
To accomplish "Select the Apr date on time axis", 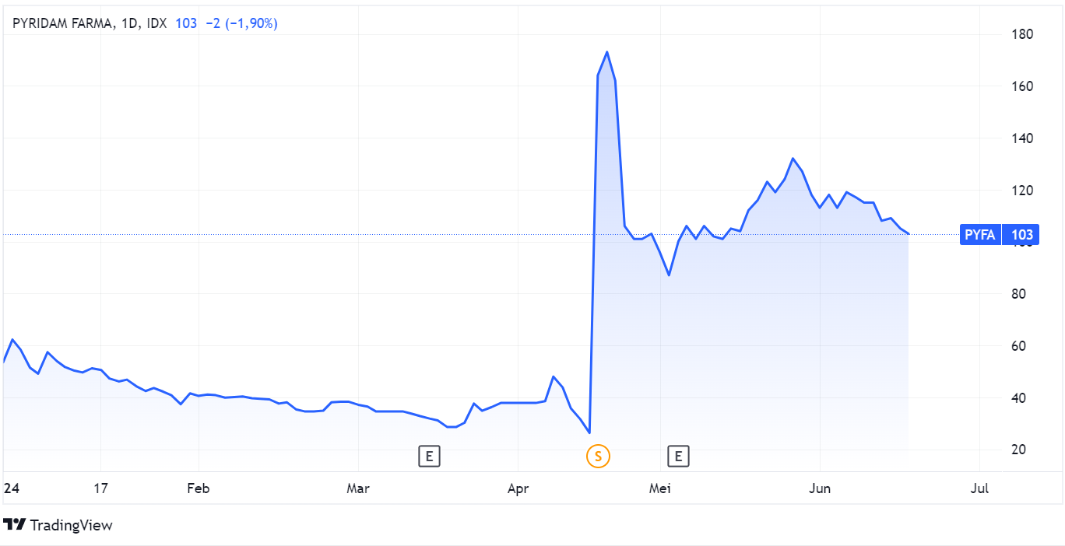I will [518, 488].
